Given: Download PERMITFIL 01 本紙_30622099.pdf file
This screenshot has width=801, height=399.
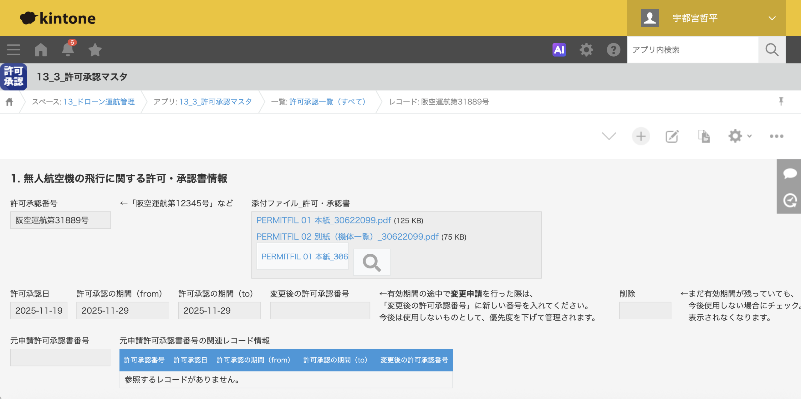Looking at the screenshot, I should pyautogui.click(x=324, y=220).
